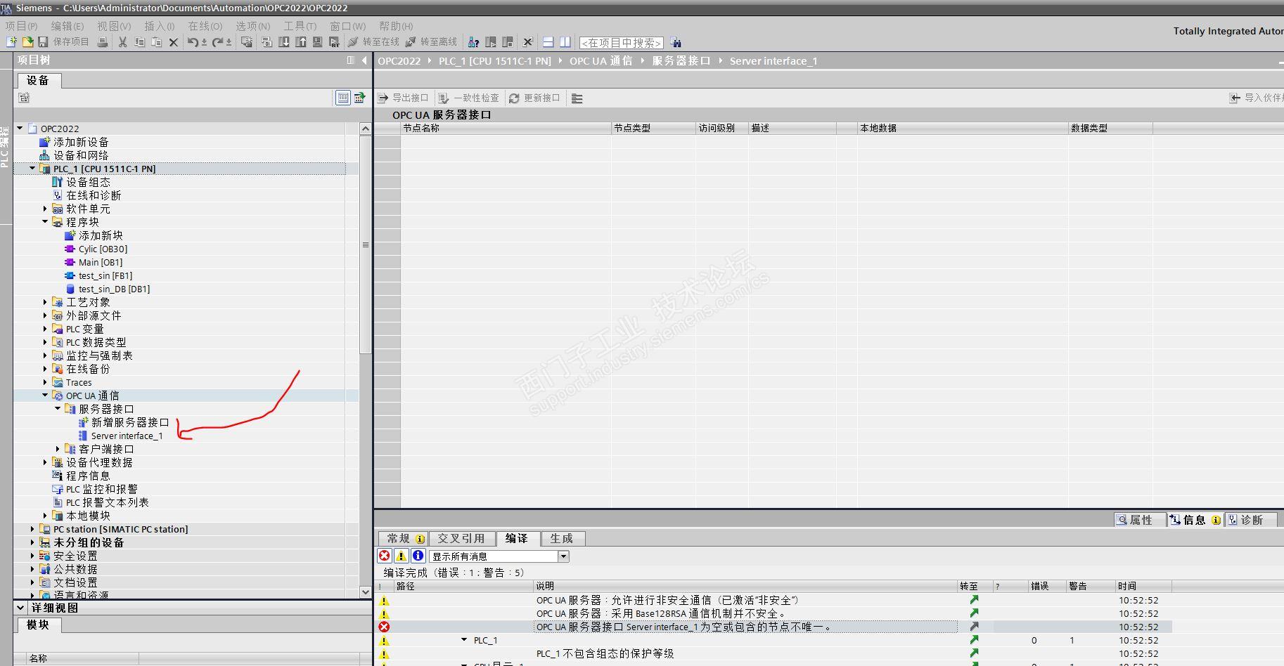The height and width of the screenshot is (666, 1284).
Task: Select the Server interface_1 error message row
Action: coord(773,627)
